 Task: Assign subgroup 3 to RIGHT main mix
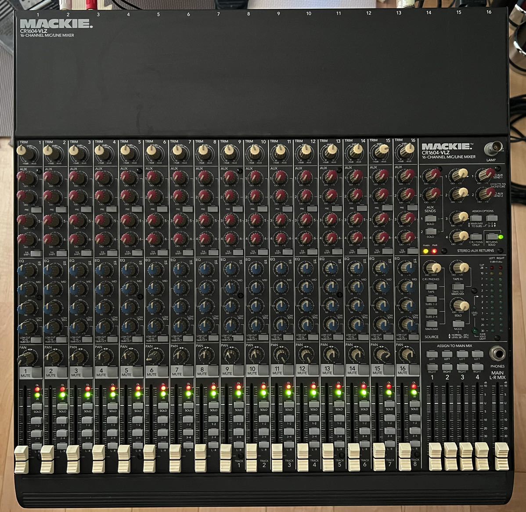(x=462, y=367)
